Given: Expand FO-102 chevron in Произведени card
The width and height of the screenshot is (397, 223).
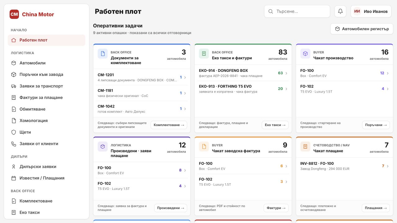Looking at the screenshot, I should (x=185, y=186).
